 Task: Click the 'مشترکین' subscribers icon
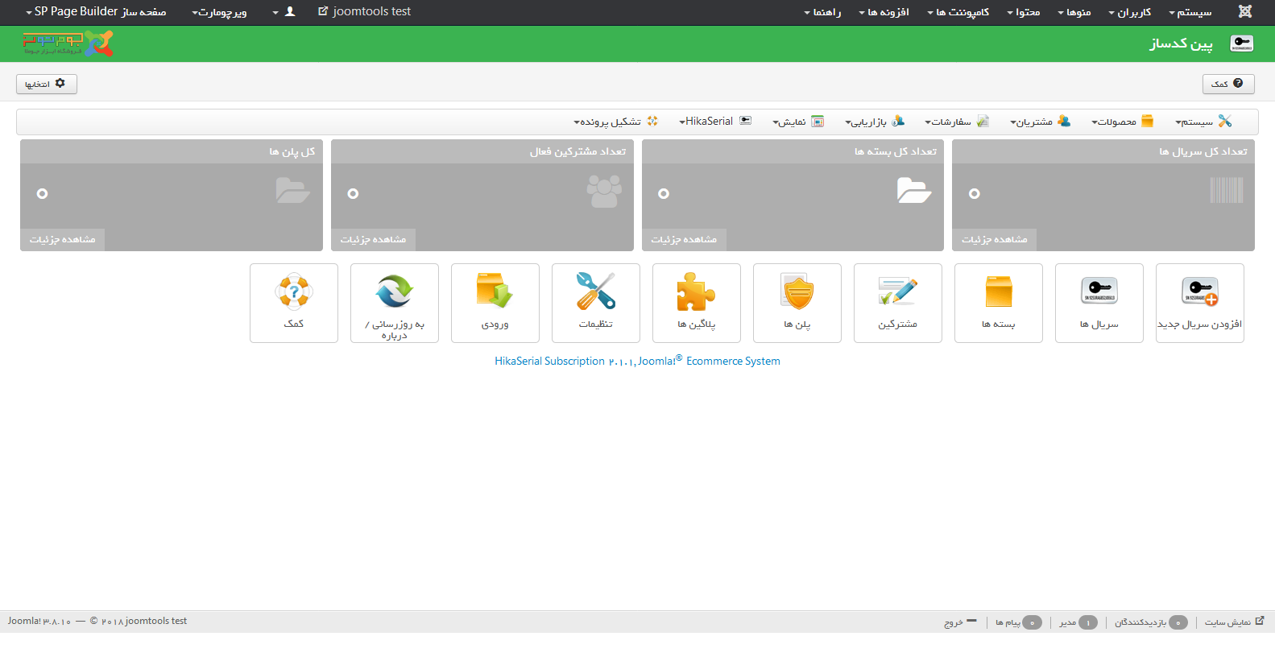[897, 303]
